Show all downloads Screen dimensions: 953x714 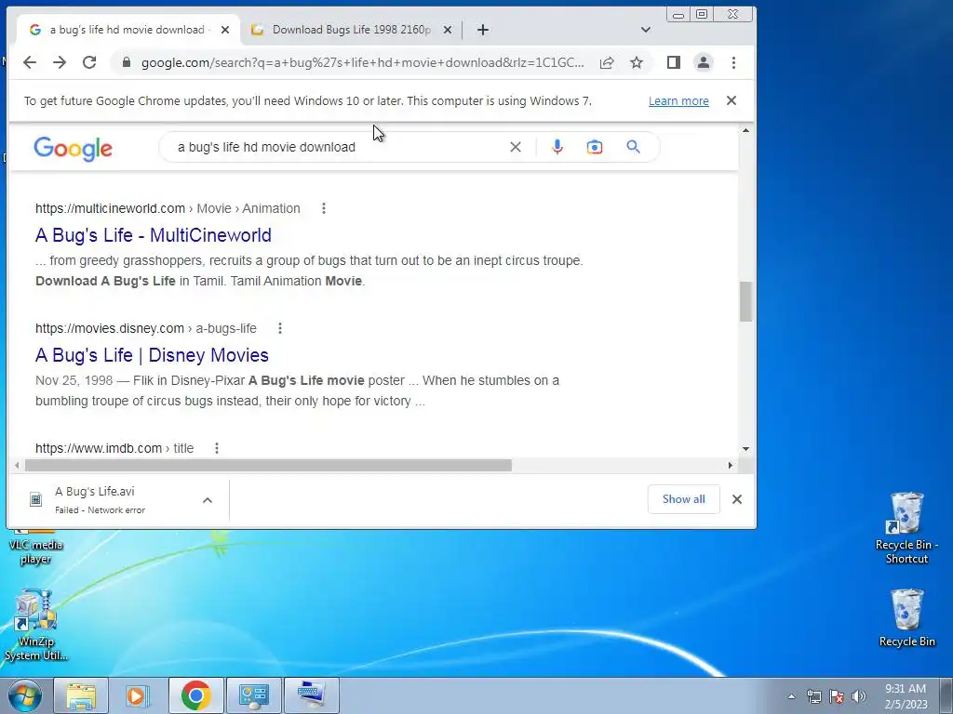tap(684, 499)
